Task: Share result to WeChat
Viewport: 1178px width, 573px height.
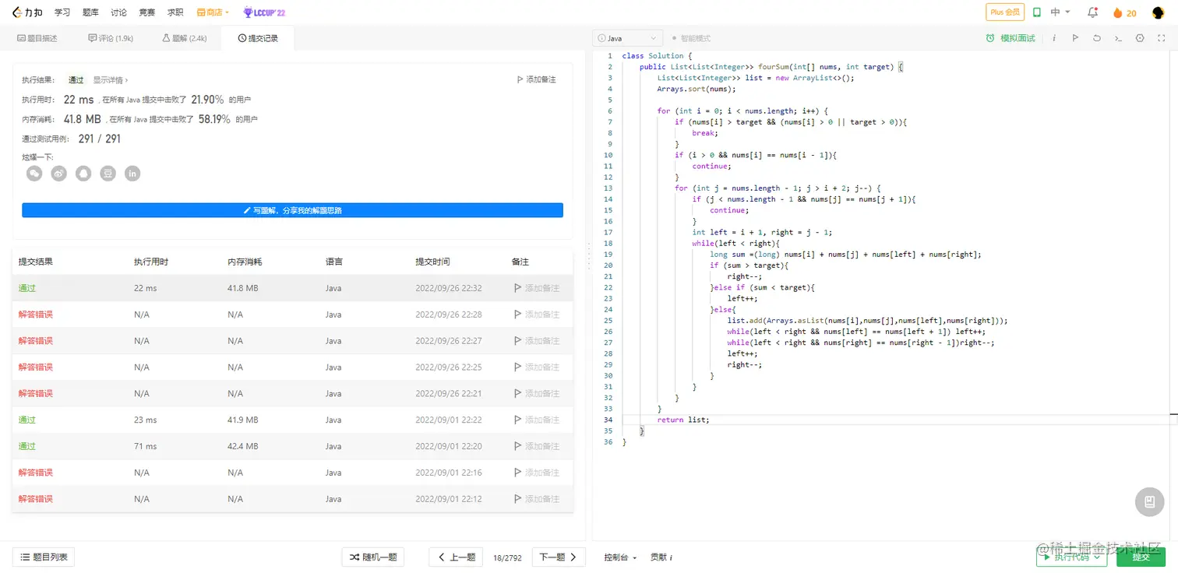Action: [x=34, y=174]
